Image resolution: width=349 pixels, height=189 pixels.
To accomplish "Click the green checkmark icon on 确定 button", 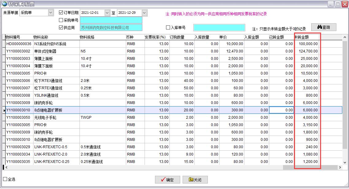I will click(x=163, y=180).
